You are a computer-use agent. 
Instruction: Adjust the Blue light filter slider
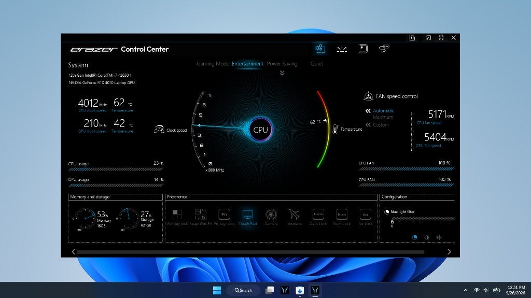(x=423, y=219)
